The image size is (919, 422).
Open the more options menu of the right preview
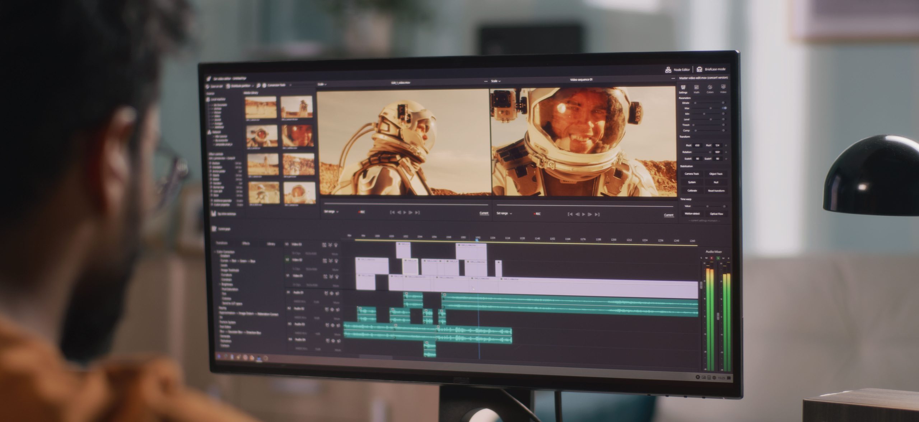(x=673, y=78)
